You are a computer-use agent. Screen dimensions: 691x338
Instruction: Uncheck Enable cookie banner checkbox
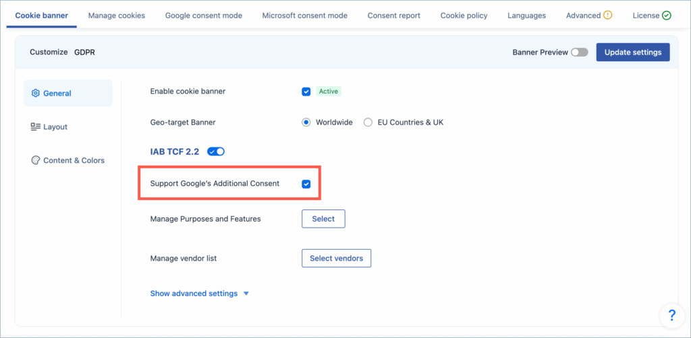coord(306,92)
